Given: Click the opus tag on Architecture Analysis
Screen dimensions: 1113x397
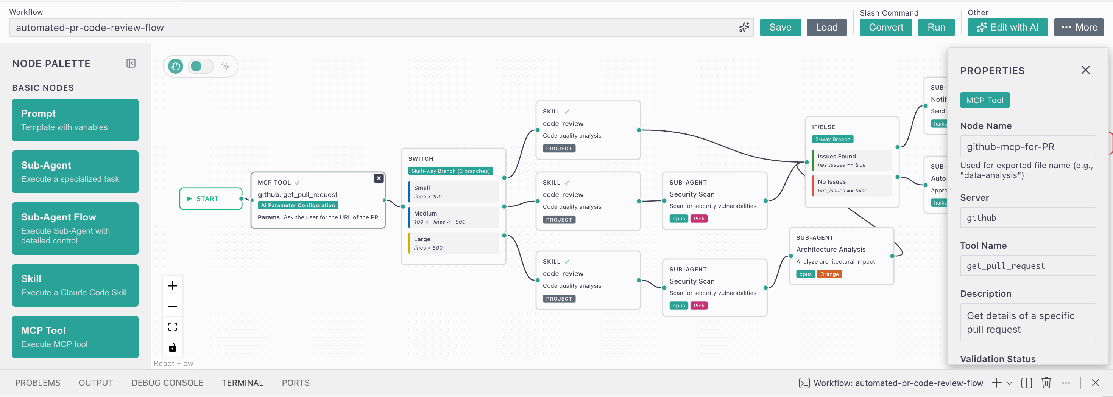Looking at the screenshot, I should click(805, 274).
